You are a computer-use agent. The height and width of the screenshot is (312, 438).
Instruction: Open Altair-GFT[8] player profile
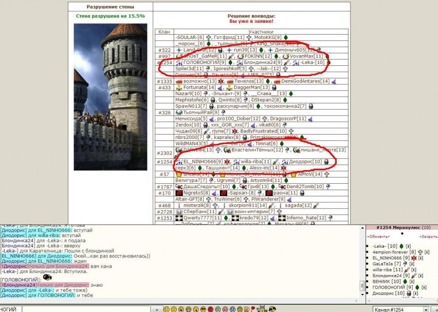click(x=190, y=199)
